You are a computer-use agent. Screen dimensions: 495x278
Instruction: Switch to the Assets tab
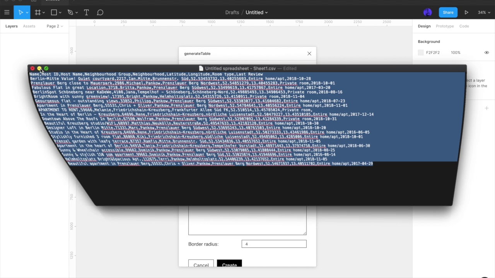click(29, 26)
